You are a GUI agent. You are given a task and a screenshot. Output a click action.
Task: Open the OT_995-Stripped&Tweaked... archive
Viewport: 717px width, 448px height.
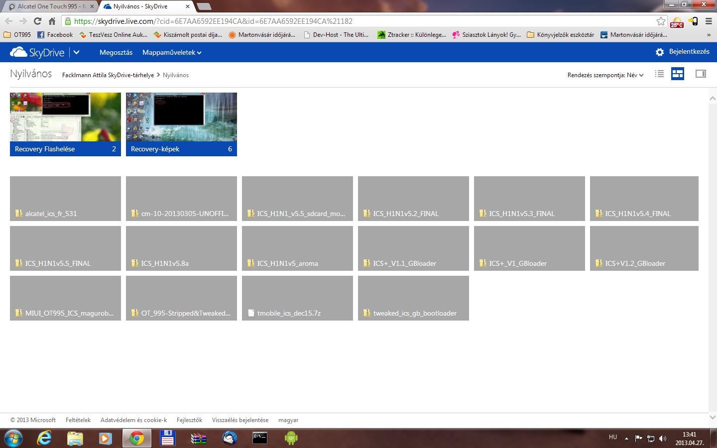181,298
